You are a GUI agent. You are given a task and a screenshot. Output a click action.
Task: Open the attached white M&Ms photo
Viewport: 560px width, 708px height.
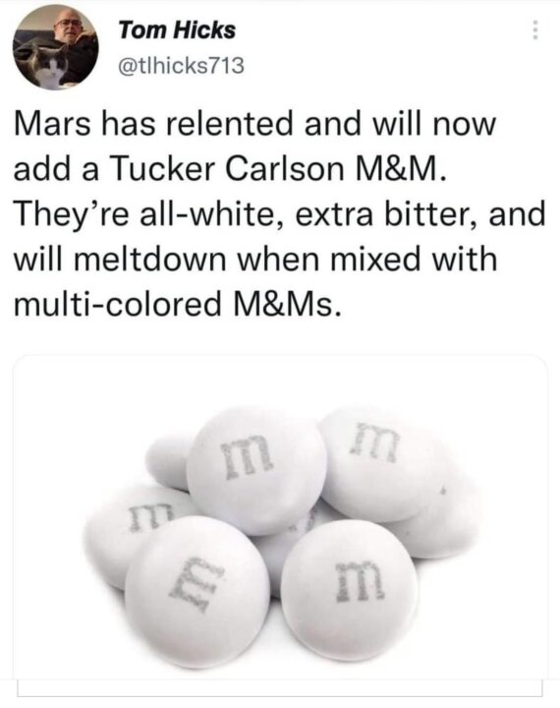tap(280, 516)
